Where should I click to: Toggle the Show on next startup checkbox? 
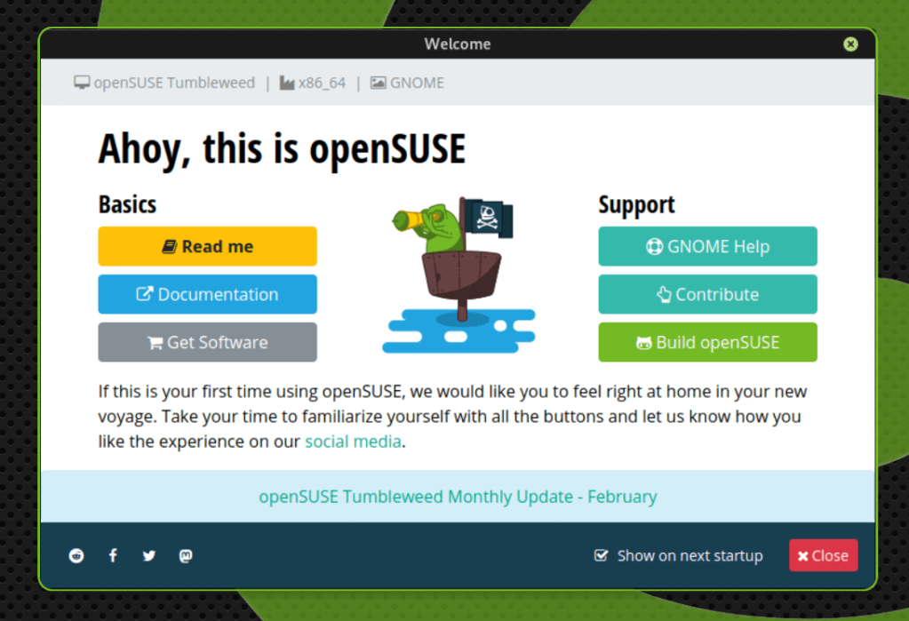(602, 555)
